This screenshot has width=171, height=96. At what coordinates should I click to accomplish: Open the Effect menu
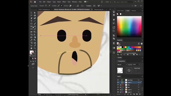(64, 2)
